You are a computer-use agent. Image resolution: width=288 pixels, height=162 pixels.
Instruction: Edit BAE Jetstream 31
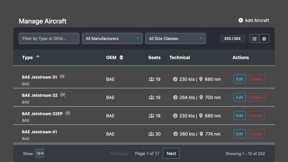[x=240, y=79]
